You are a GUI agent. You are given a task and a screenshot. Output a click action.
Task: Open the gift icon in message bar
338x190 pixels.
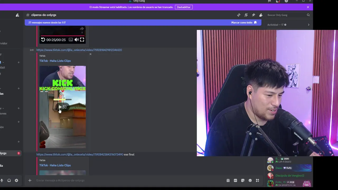228,180
